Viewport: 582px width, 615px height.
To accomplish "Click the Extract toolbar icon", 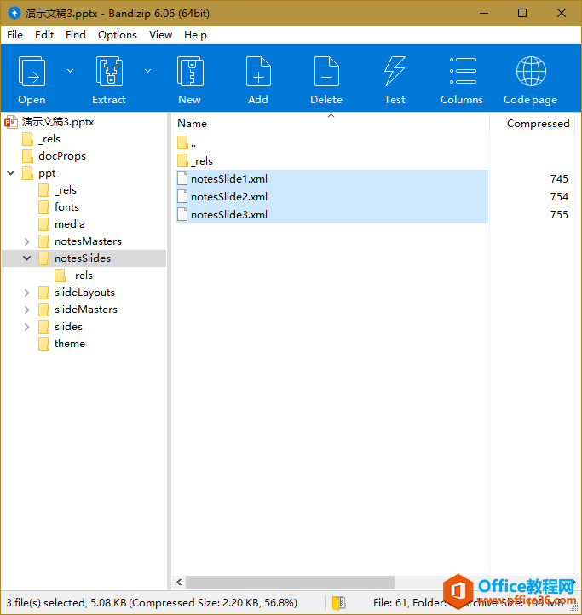I will [109, 73].
